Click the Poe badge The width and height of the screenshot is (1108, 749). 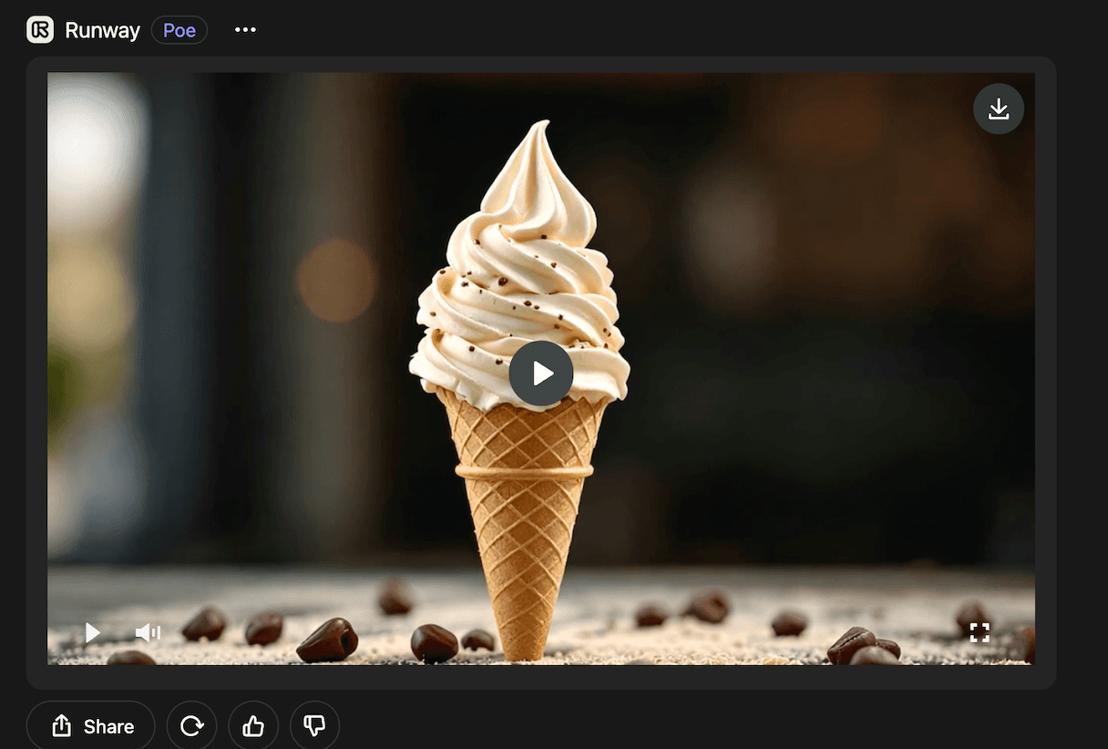[180, 30]
